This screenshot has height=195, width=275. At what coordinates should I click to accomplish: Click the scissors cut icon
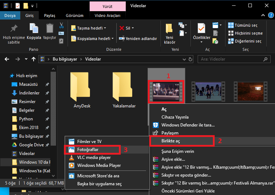tap(61, 26)
